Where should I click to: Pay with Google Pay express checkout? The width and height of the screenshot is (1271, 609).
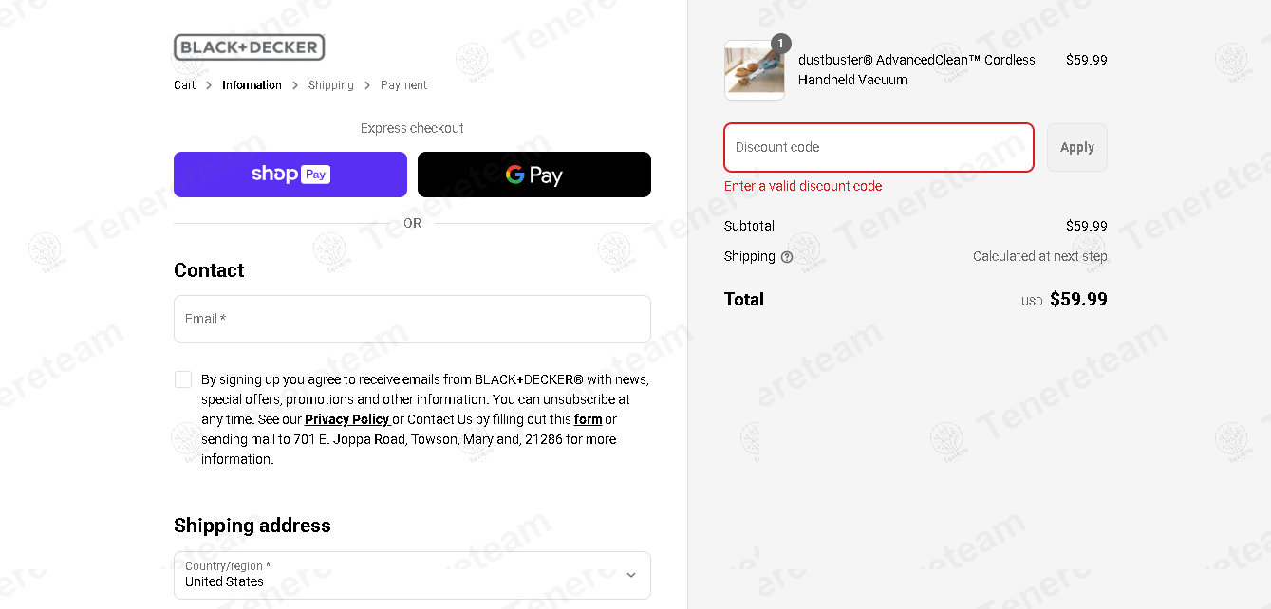point(534,175)
